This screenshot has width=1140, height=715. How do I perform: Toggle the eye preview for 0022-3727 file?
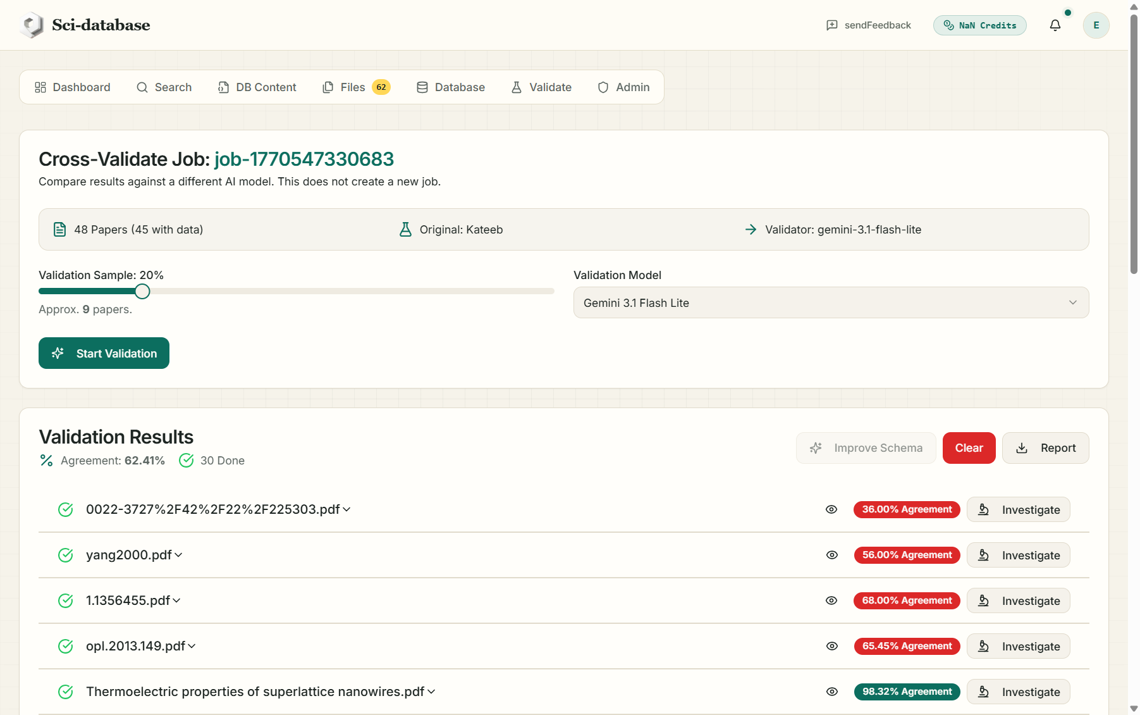[x=831, y=509]
